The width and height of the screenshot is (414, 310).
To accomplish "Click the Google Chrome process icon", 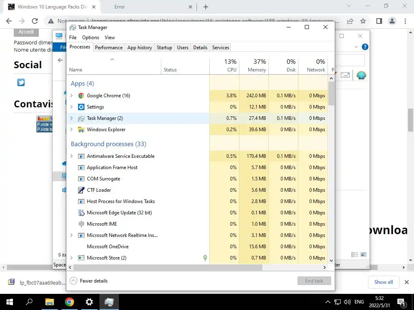I will pyautogui.click(x=81, y=96).
